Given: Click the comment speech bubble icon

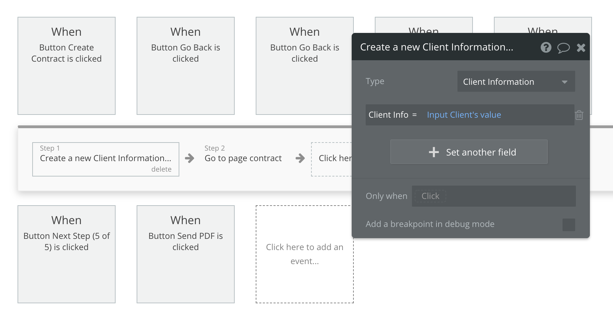Looking at the screenshot, I should [x=563, y=48].
